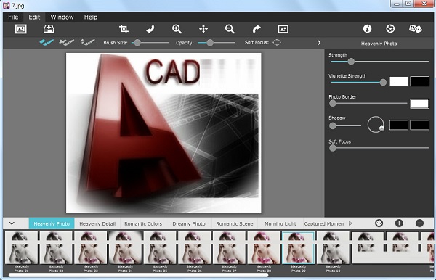The height and width of the screenshot is (280, 436).
Task: Click the random dice icon
Action: [416, 28]
